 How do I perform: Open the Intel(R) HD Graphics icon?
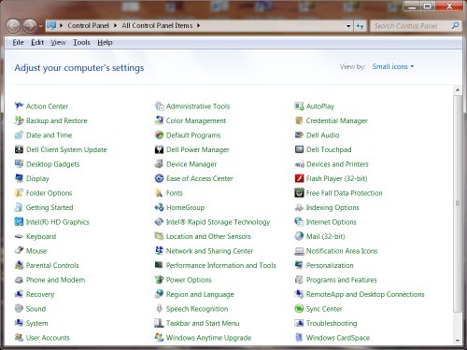[x=19, y=222]
